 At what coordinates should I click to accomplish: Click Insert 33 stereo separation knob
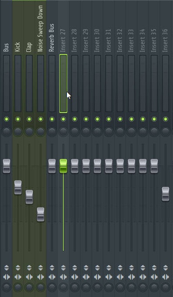click(131, 287)
